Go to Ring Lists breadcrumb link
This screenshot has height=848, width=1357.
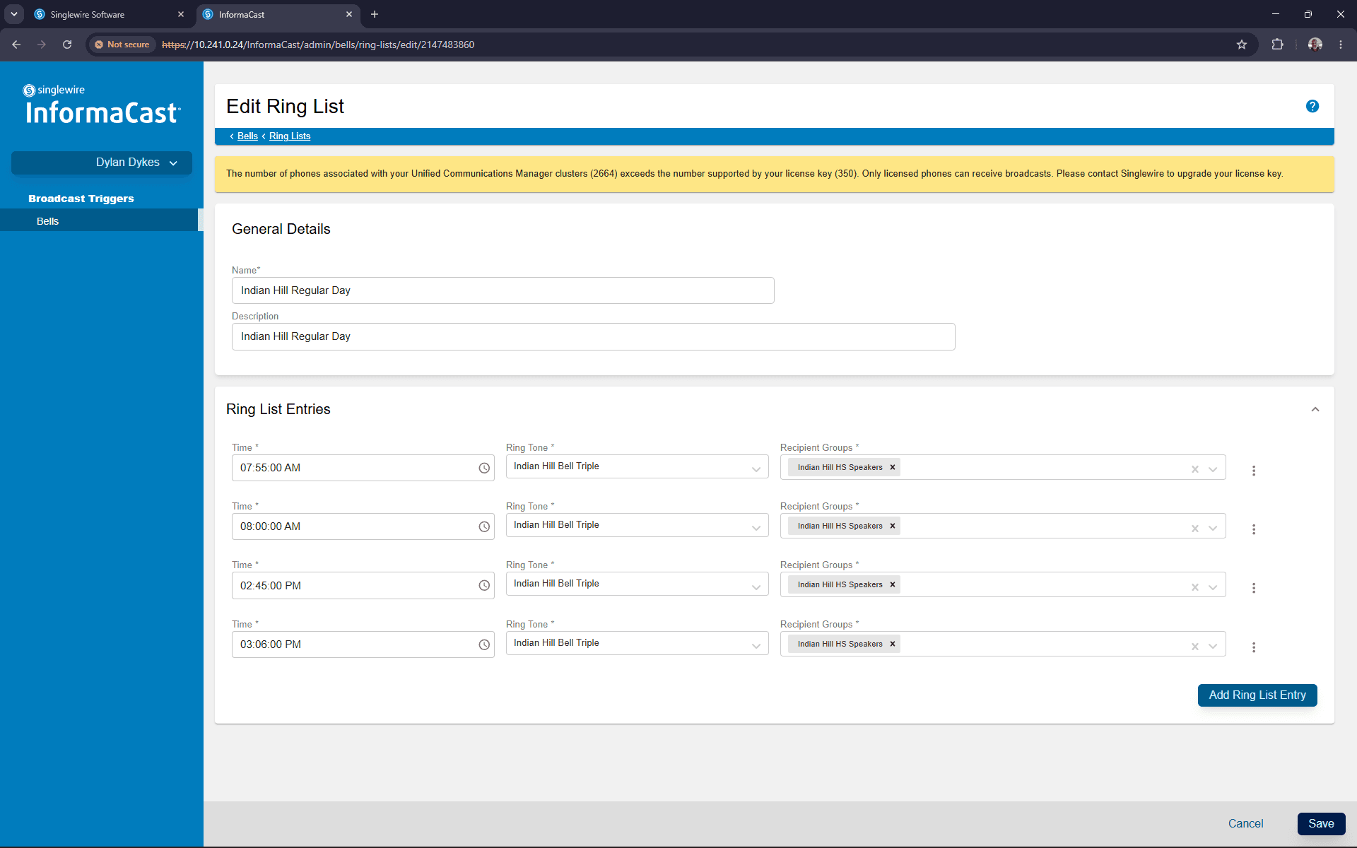(290, 136)
